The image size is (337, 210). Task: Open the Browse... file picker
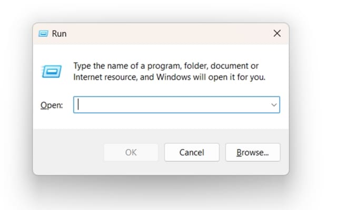tap(253, 152)
